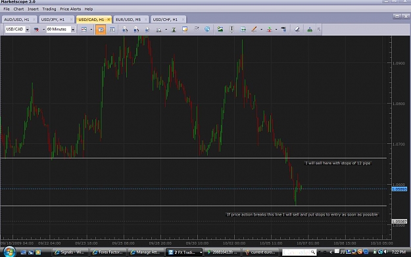Select the eraser tool
The width and height of the screenshot is (411, 257).
click(x=297, y=30)
